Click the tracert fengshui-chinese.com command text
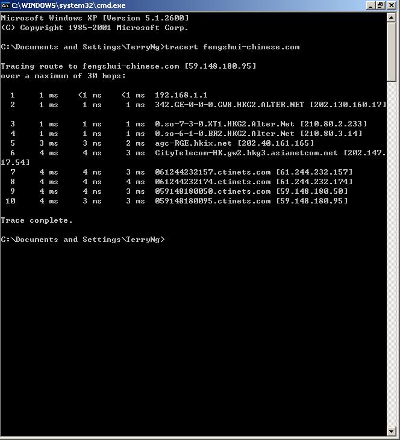The height and width of the screenshot is (440, 400). (x=232, y=47)
